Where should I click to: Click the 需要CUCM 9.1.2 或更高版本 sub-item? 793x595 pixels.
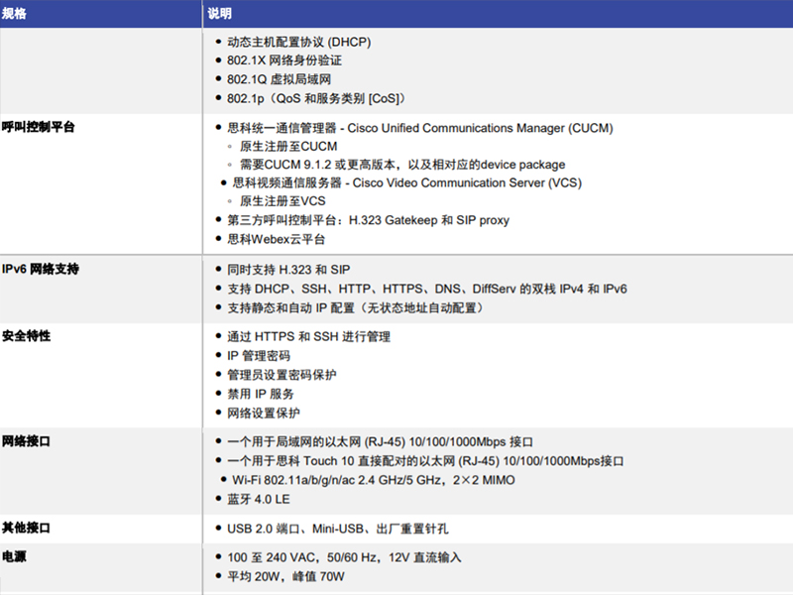click(x=402, y=165)
